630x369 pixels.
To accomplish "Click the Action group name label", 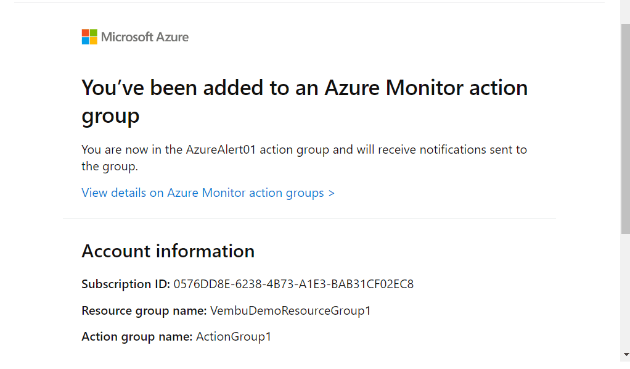I will (137, 336).
